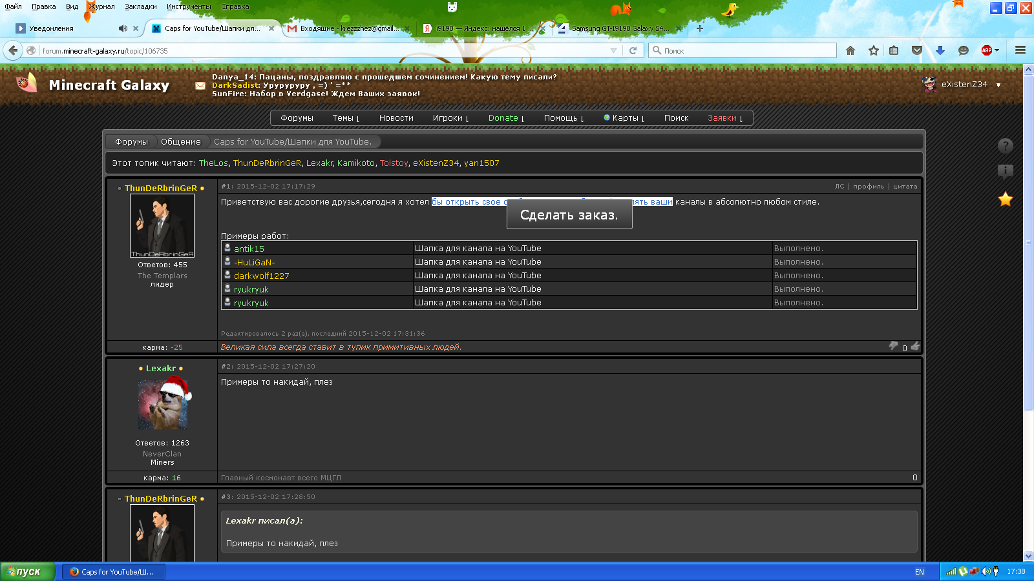
Task: Open a new browser tab with plus
Action: [x=700, y=28]
